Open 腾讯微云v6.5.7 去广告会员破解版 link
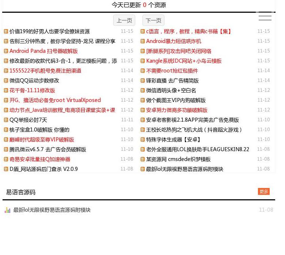Image resolution: width=285 pixels, height=255 pixels. (x=47, y=149)
